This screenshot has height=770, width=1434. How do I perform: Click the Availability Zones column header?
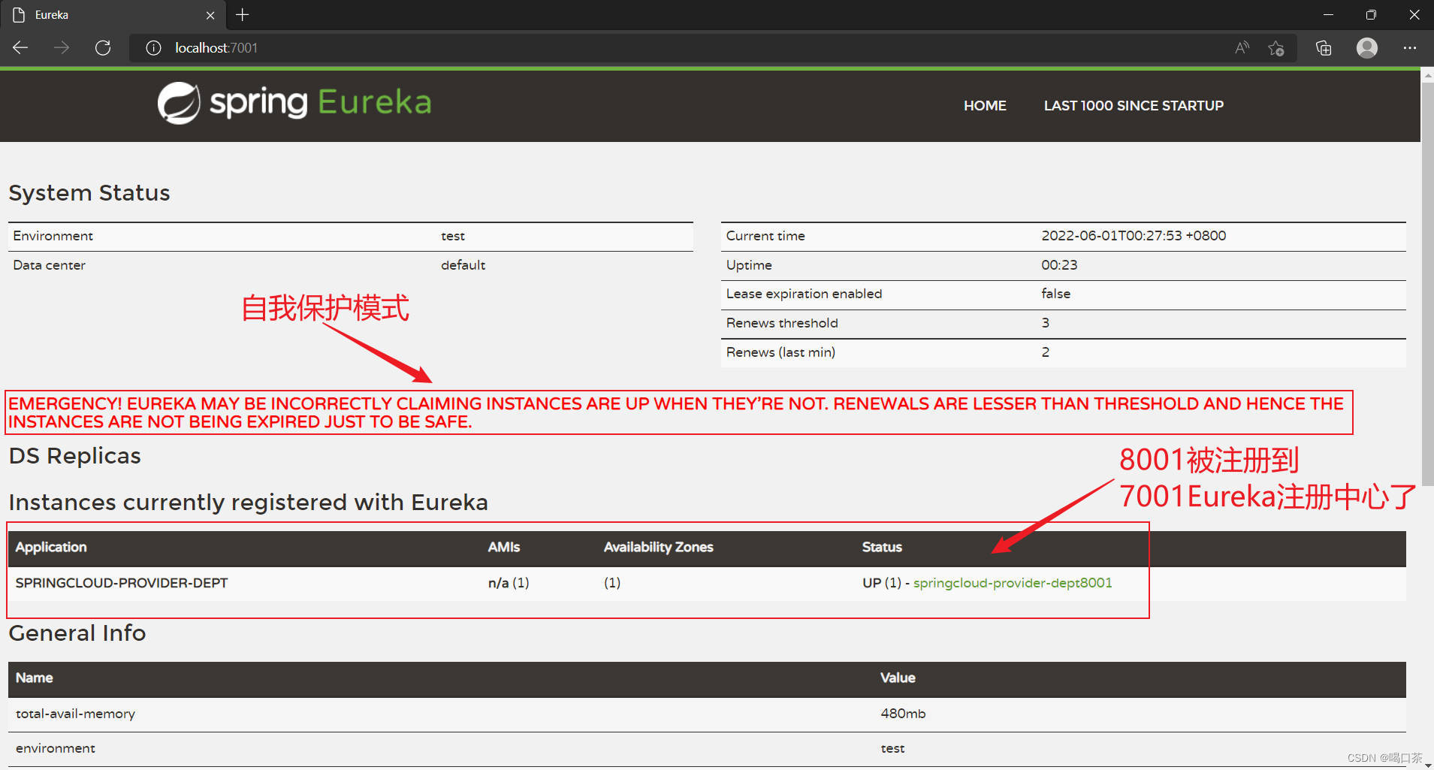pyautogui.click(x=659, y=547)
